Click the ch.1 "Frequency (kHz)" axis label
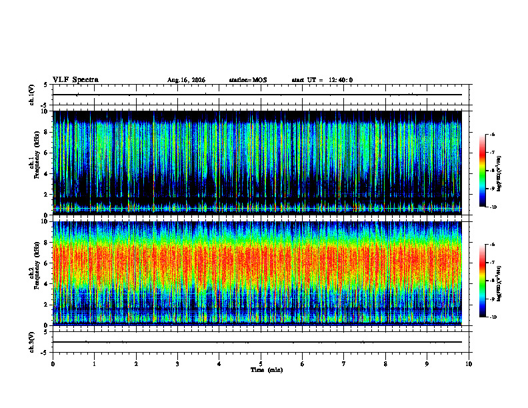The image size is (528, 408). click(x=37, y=155)
